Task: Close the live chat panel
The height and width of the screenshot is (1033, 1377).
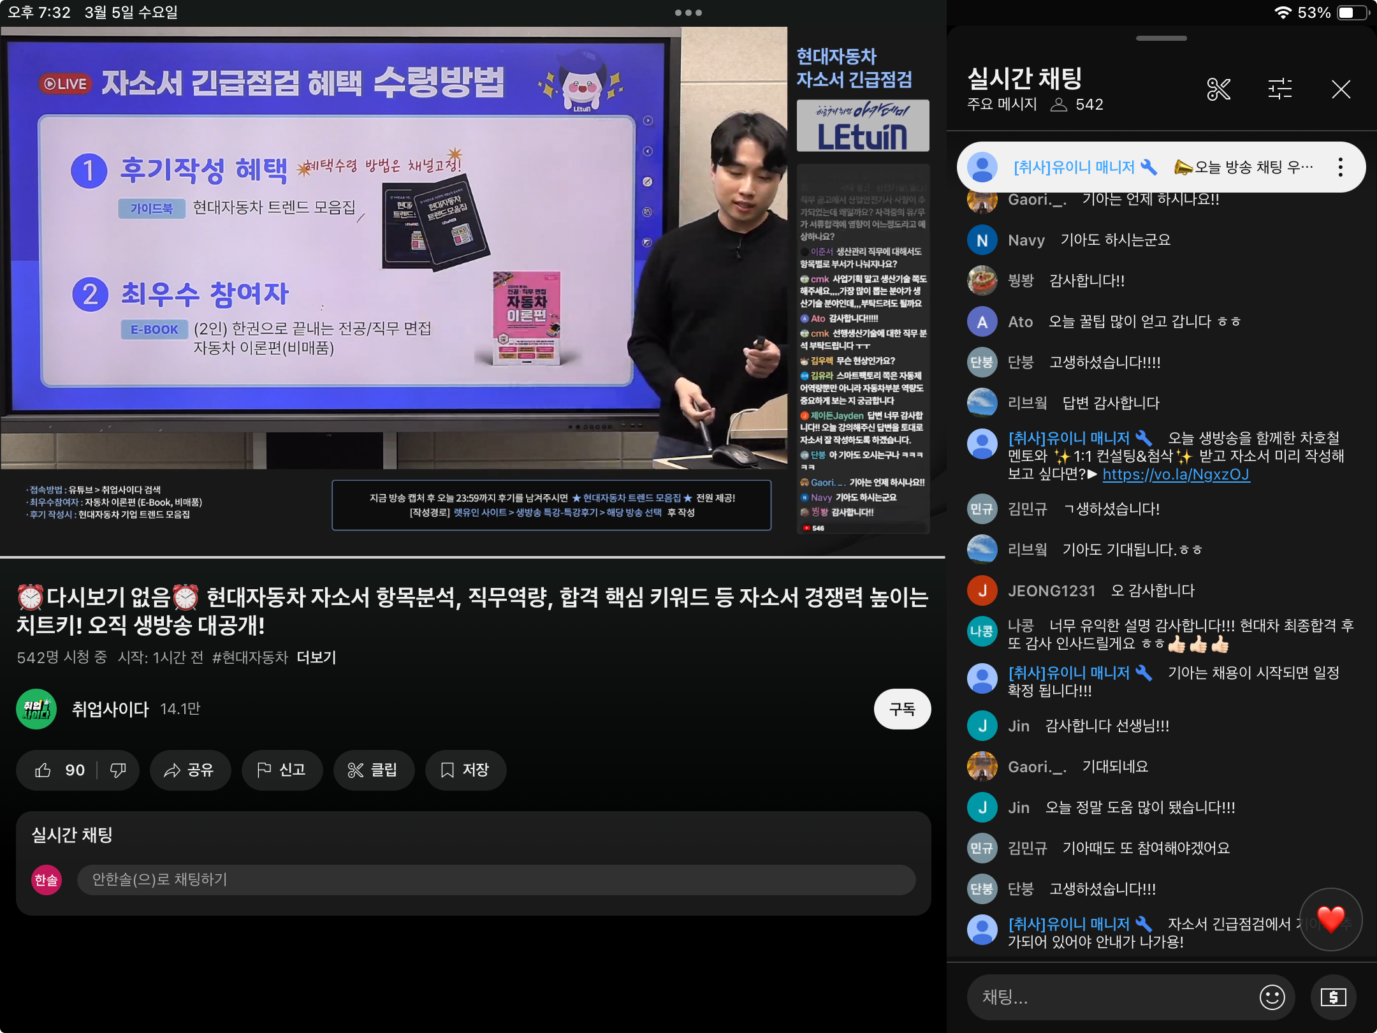Action: 1341,89
